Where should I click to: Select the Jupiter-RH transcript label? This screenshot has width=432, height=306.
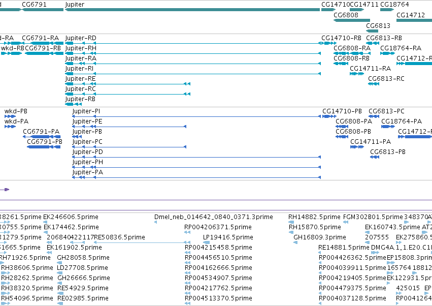coord(81,48)
